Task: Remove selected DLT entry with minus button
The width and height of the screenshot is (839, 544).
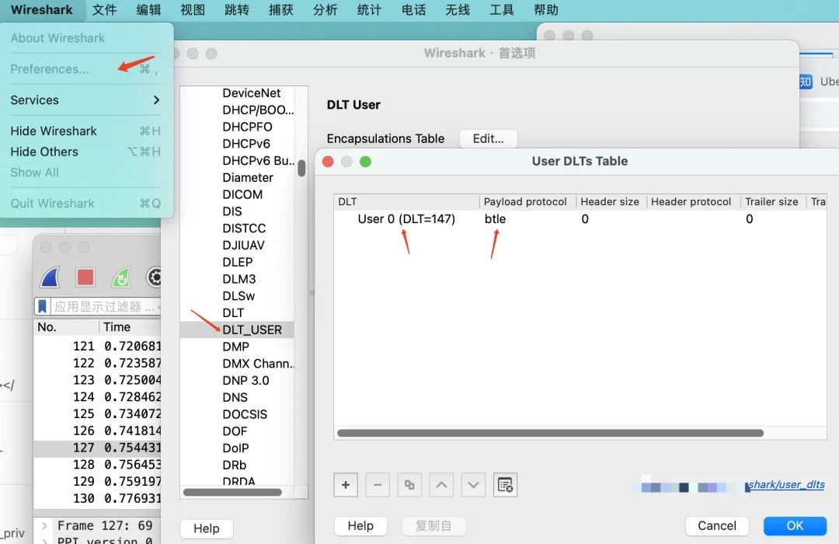Action: pyautogui.click(x=378, y=485)
